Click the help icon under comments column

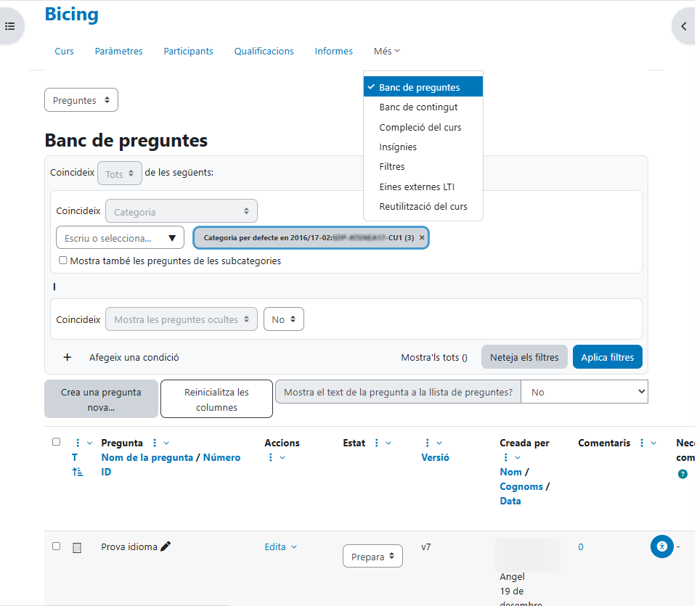coord(682,474)
